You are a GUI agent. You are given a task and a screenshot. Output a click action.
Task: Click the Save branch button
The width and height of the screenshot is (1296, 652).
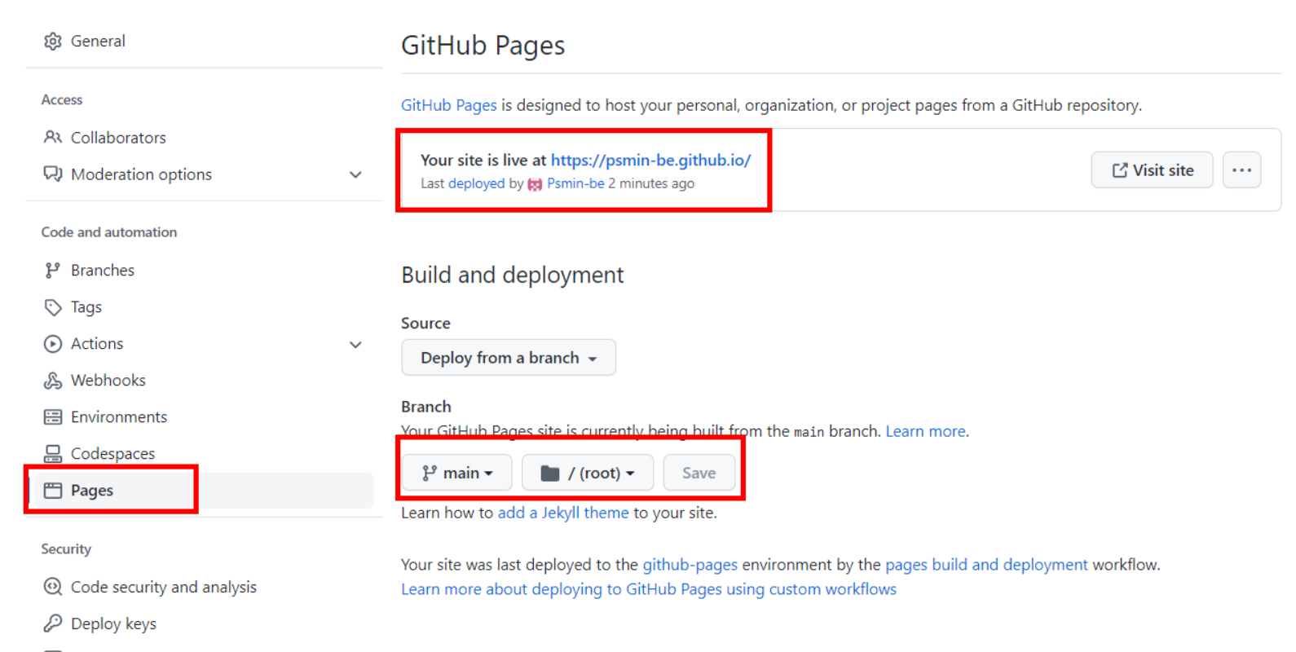pos(699,473)
